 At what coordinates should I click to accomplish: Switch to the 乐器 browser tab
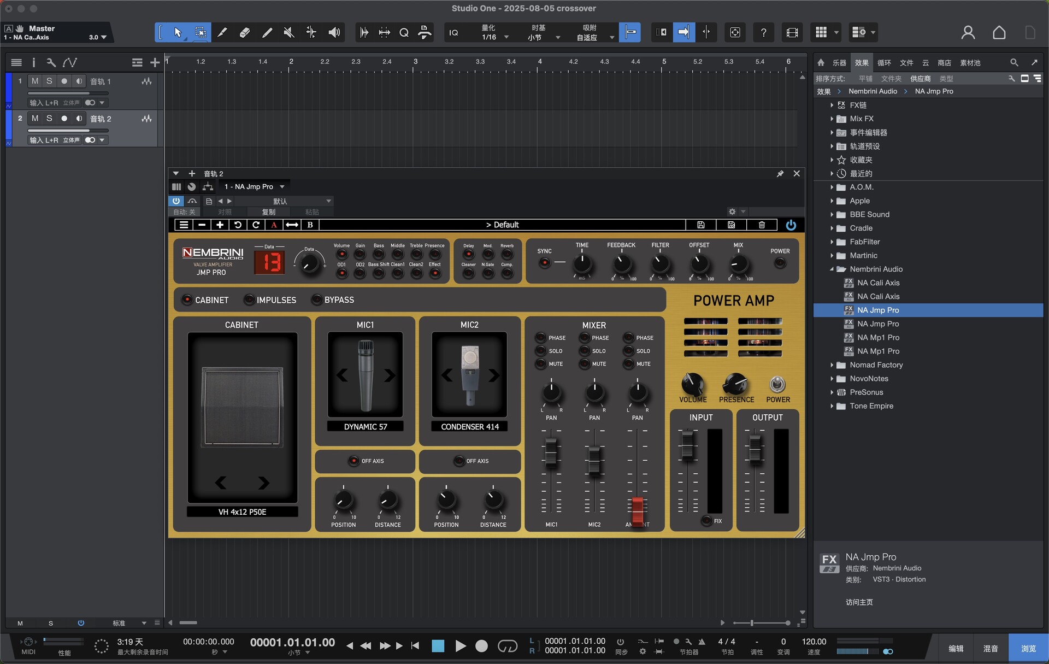click(839, 62)
